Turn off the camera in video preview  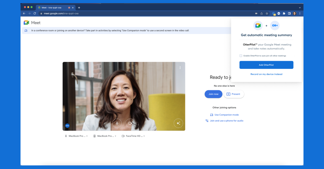tap(130, 123)
